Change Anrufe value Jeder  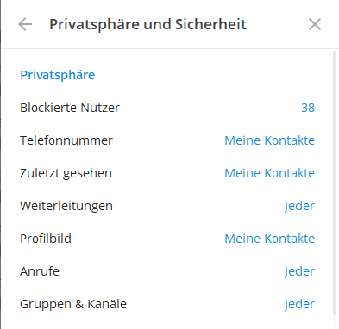299,271
